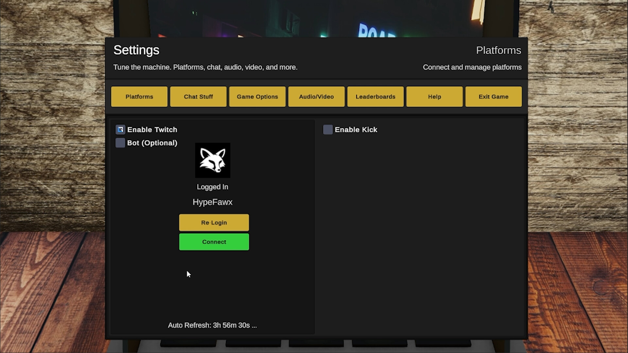Image resolution: width=628 pixels, height=353 pixels.
Task: Click the 'Connect and manage platforms' subtitle
Action: coord(472,67)
